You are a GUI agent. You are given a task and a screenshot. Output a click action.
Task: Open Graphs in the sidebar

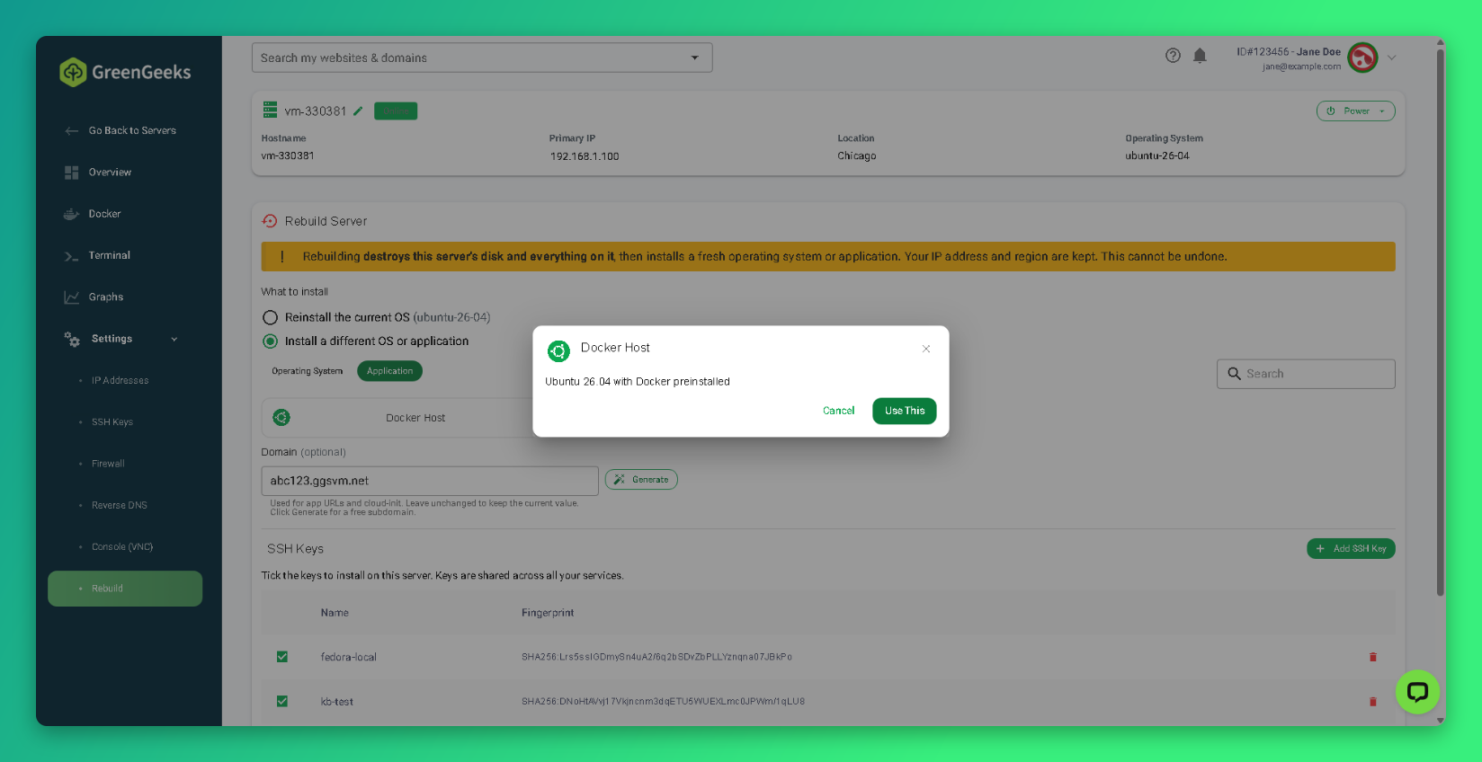[x=106, y=297]
